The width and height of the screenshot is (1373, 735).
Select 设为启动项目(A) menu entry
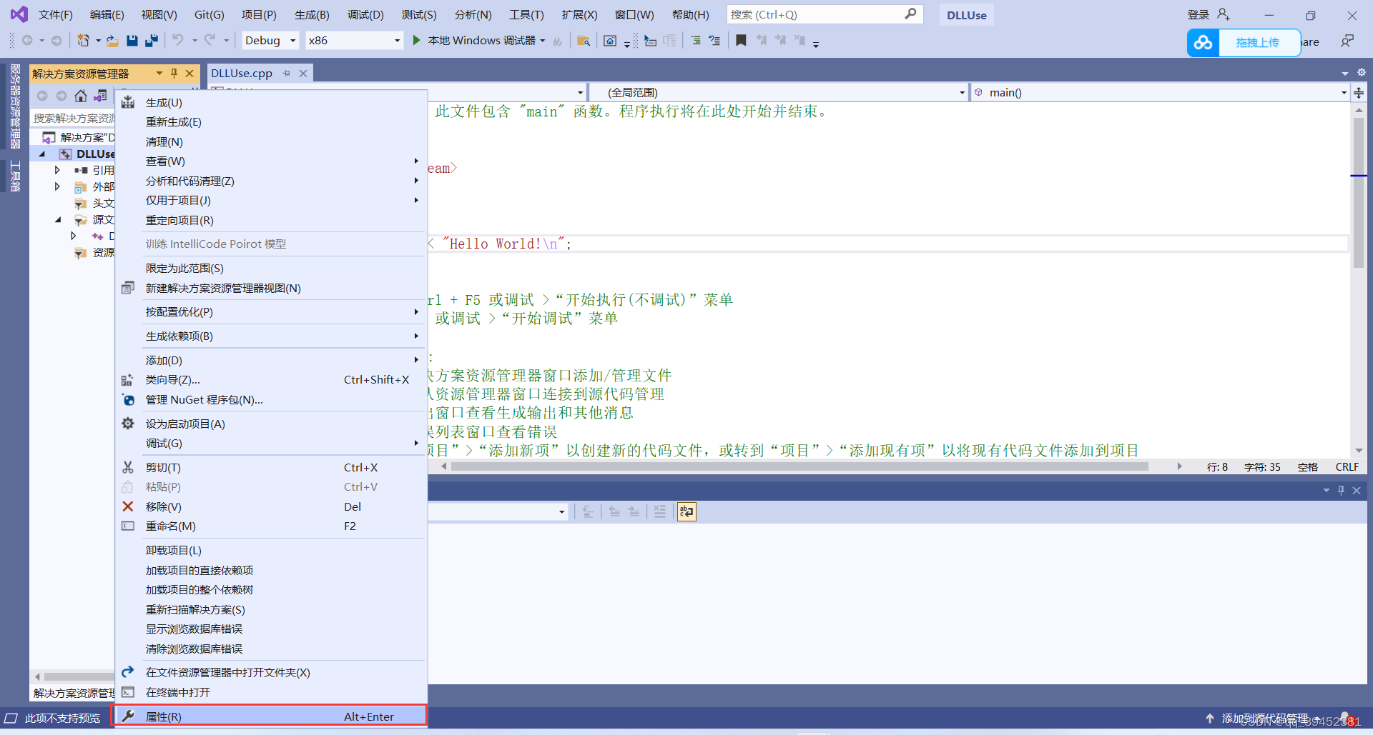(x=270, y=424)
